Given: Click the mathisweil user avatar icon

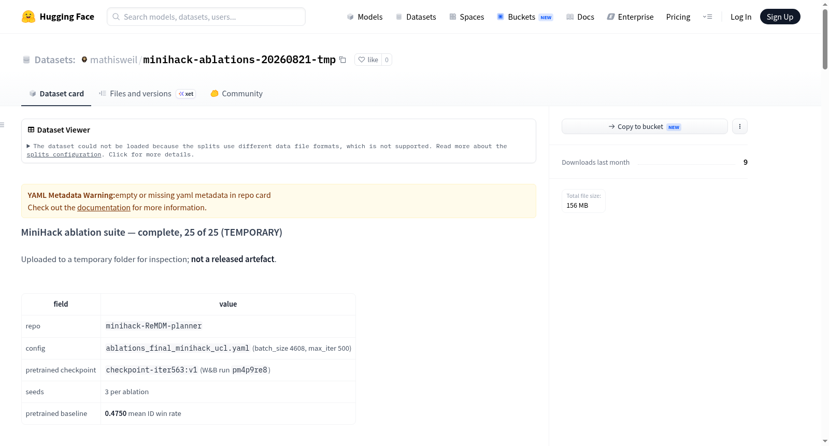Looking at the screenshot, I should (84, 60).
